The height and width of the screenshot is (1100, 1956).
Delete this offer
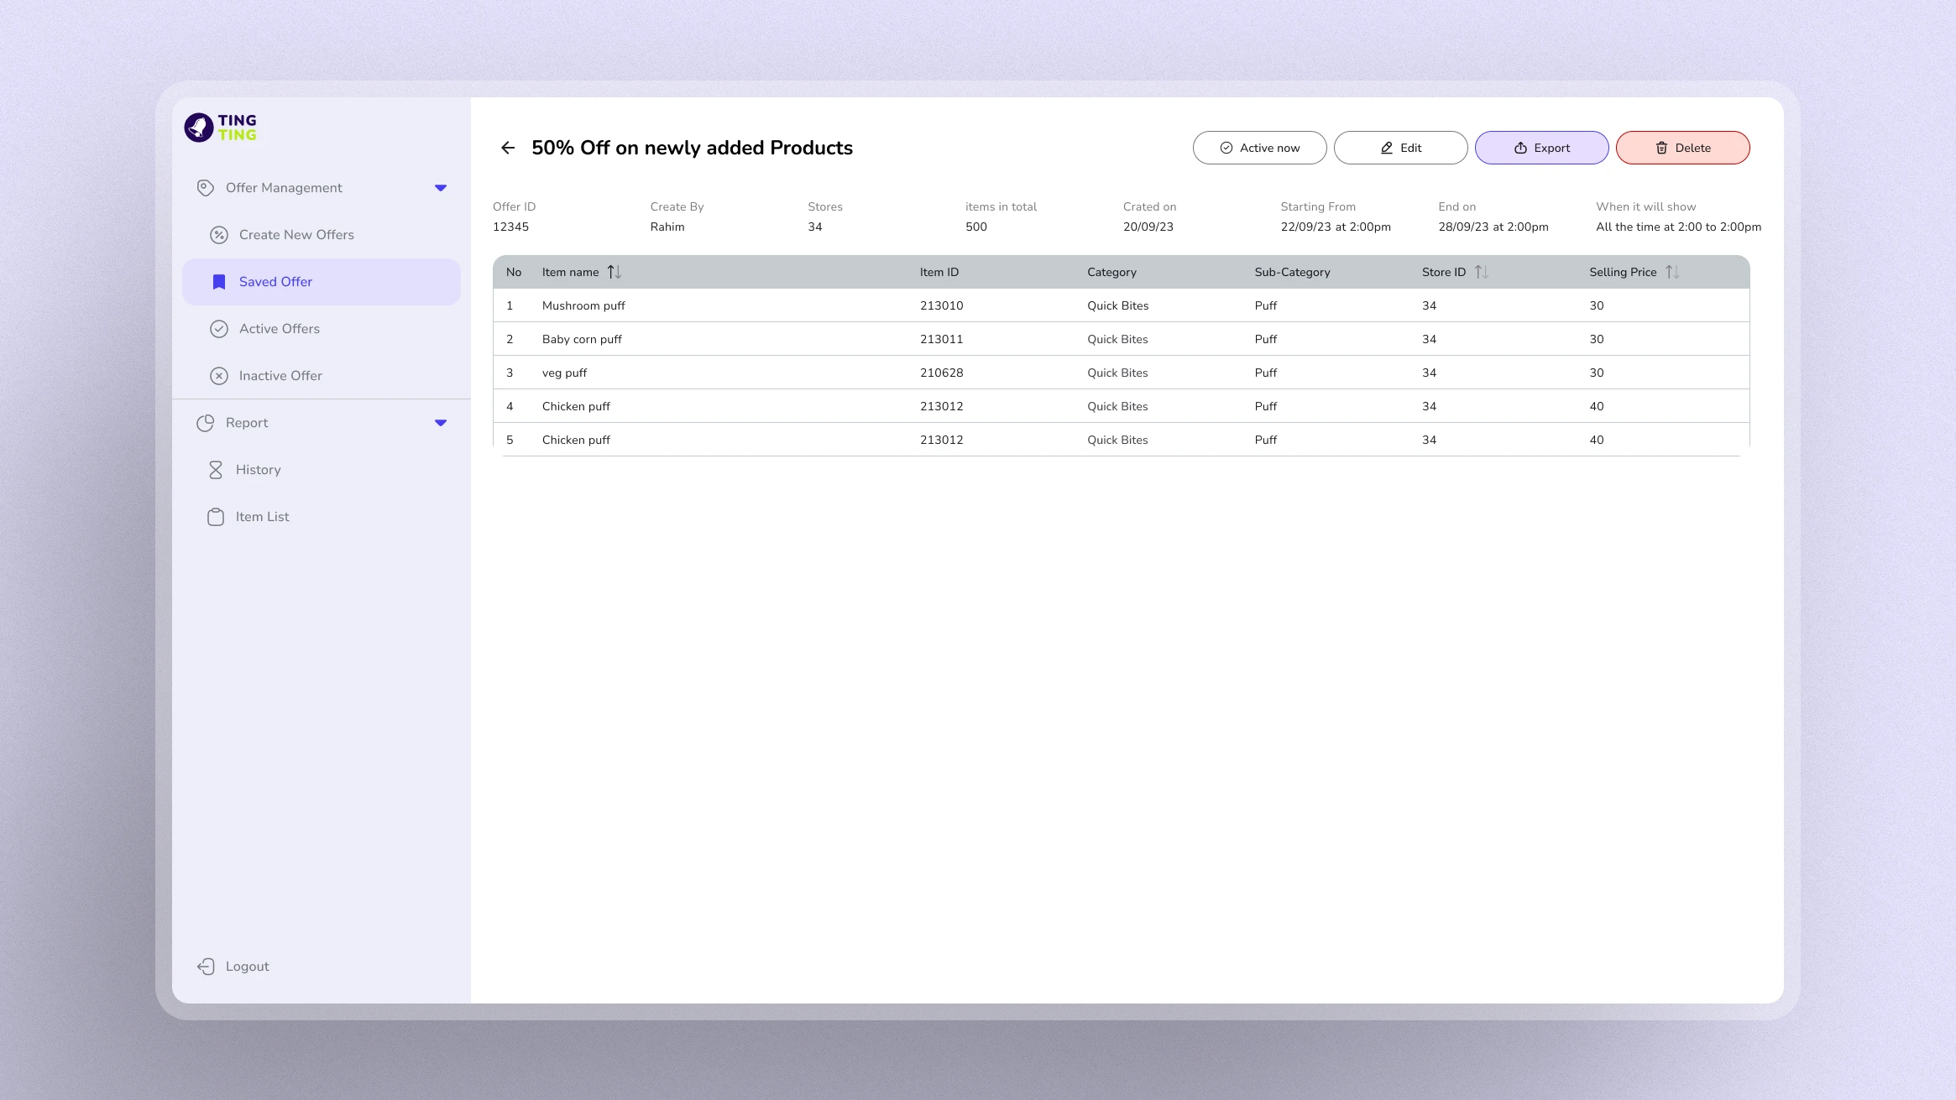pyautogui.click(x=1682, y=148)
